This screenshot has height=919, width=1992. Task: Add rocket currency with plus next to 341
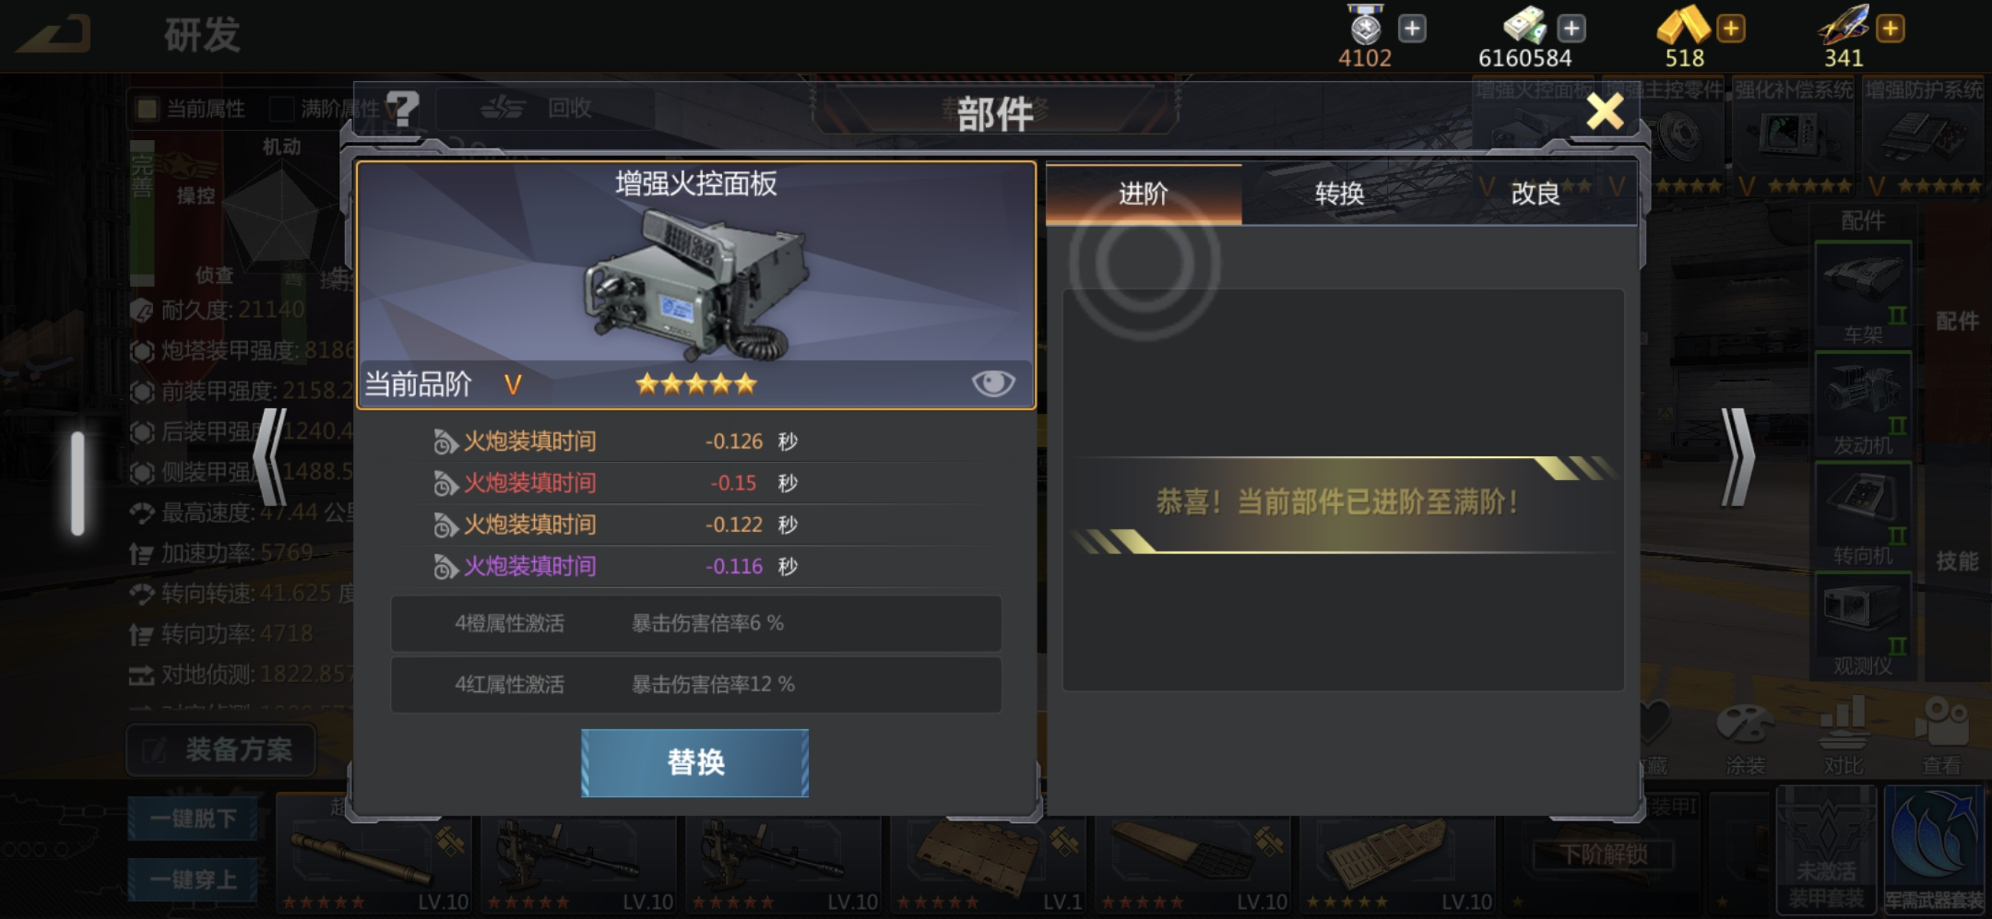[1890, 29]
